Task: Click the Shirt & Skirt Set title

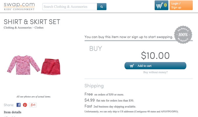Action: [32, 22]
